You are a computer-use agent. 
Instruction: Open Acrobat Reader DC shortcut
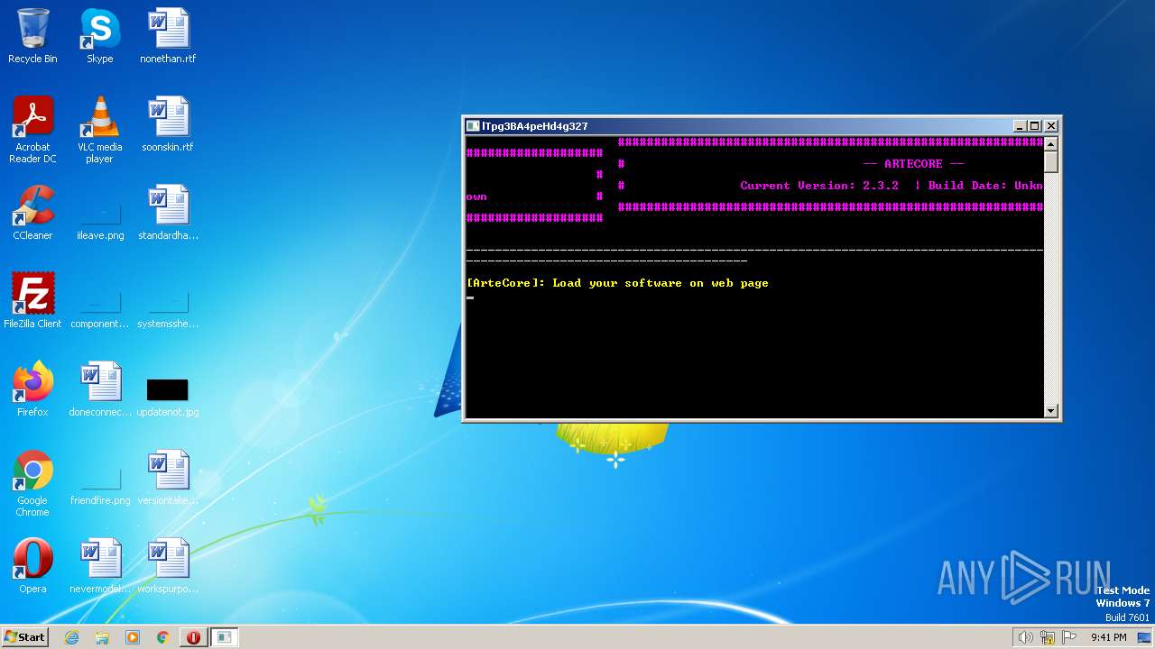pyautogui.click(x=32, y=130)
